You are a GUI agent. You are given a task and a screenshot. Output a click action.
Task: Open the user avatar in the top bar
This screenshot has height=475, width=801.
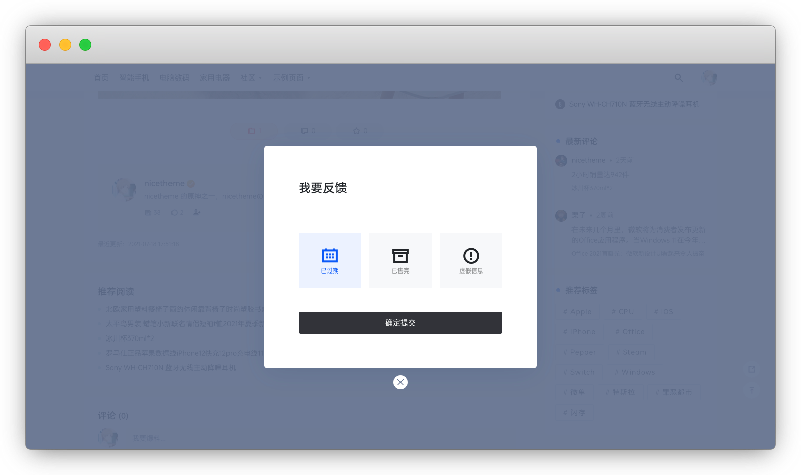click(x=709, y=78)
